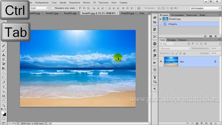Viewport: 222px width, 125px height.
Task: Create new layer button in Layers panel
Action: (x=211, y=124)
